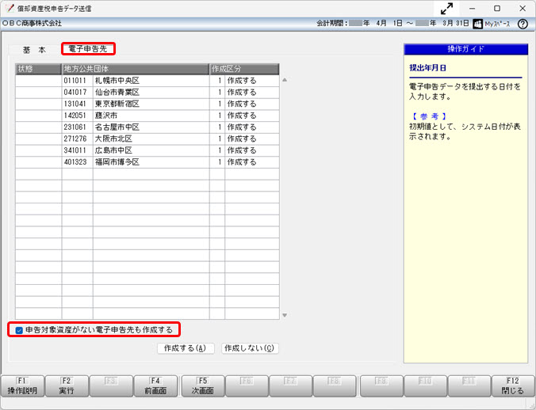
Task: Click the 作成しない(C) button
Action: tap(250, 348)
